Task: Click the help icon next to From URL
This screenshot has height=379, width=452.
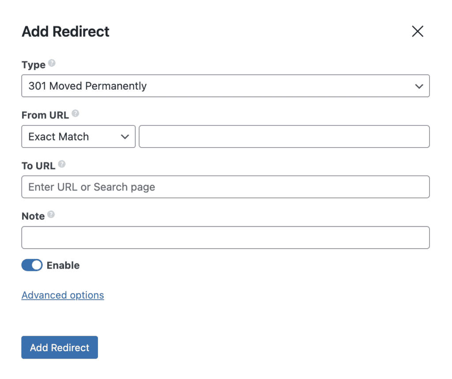Action: (x=75, y=114)
